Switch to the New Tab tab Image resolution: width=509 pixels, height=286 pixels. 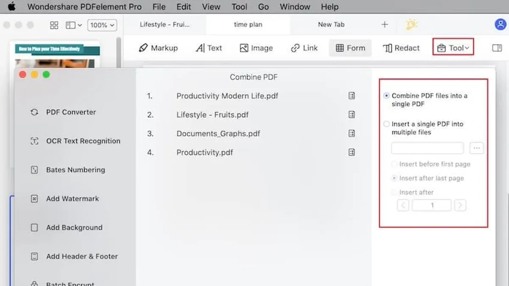pyautogui.click(x=331, y=25)
